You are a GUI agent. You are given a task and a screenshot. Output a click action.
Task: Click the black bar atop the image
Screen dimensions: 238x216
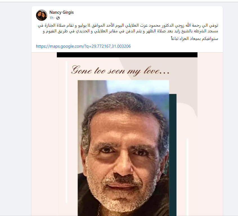127,55
